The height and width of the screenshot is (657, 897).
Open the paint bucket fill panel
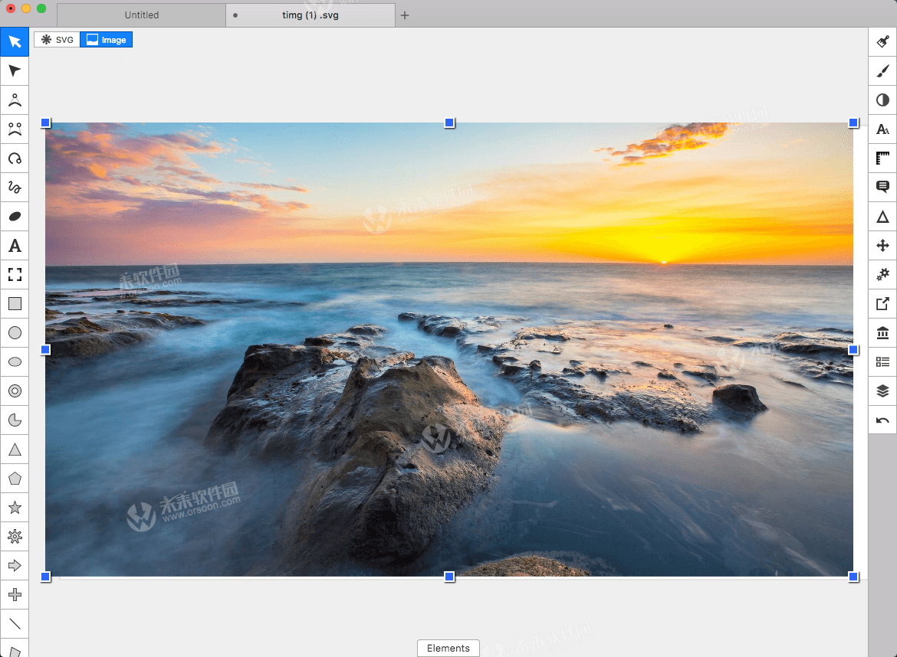click(x=882, y=41)
